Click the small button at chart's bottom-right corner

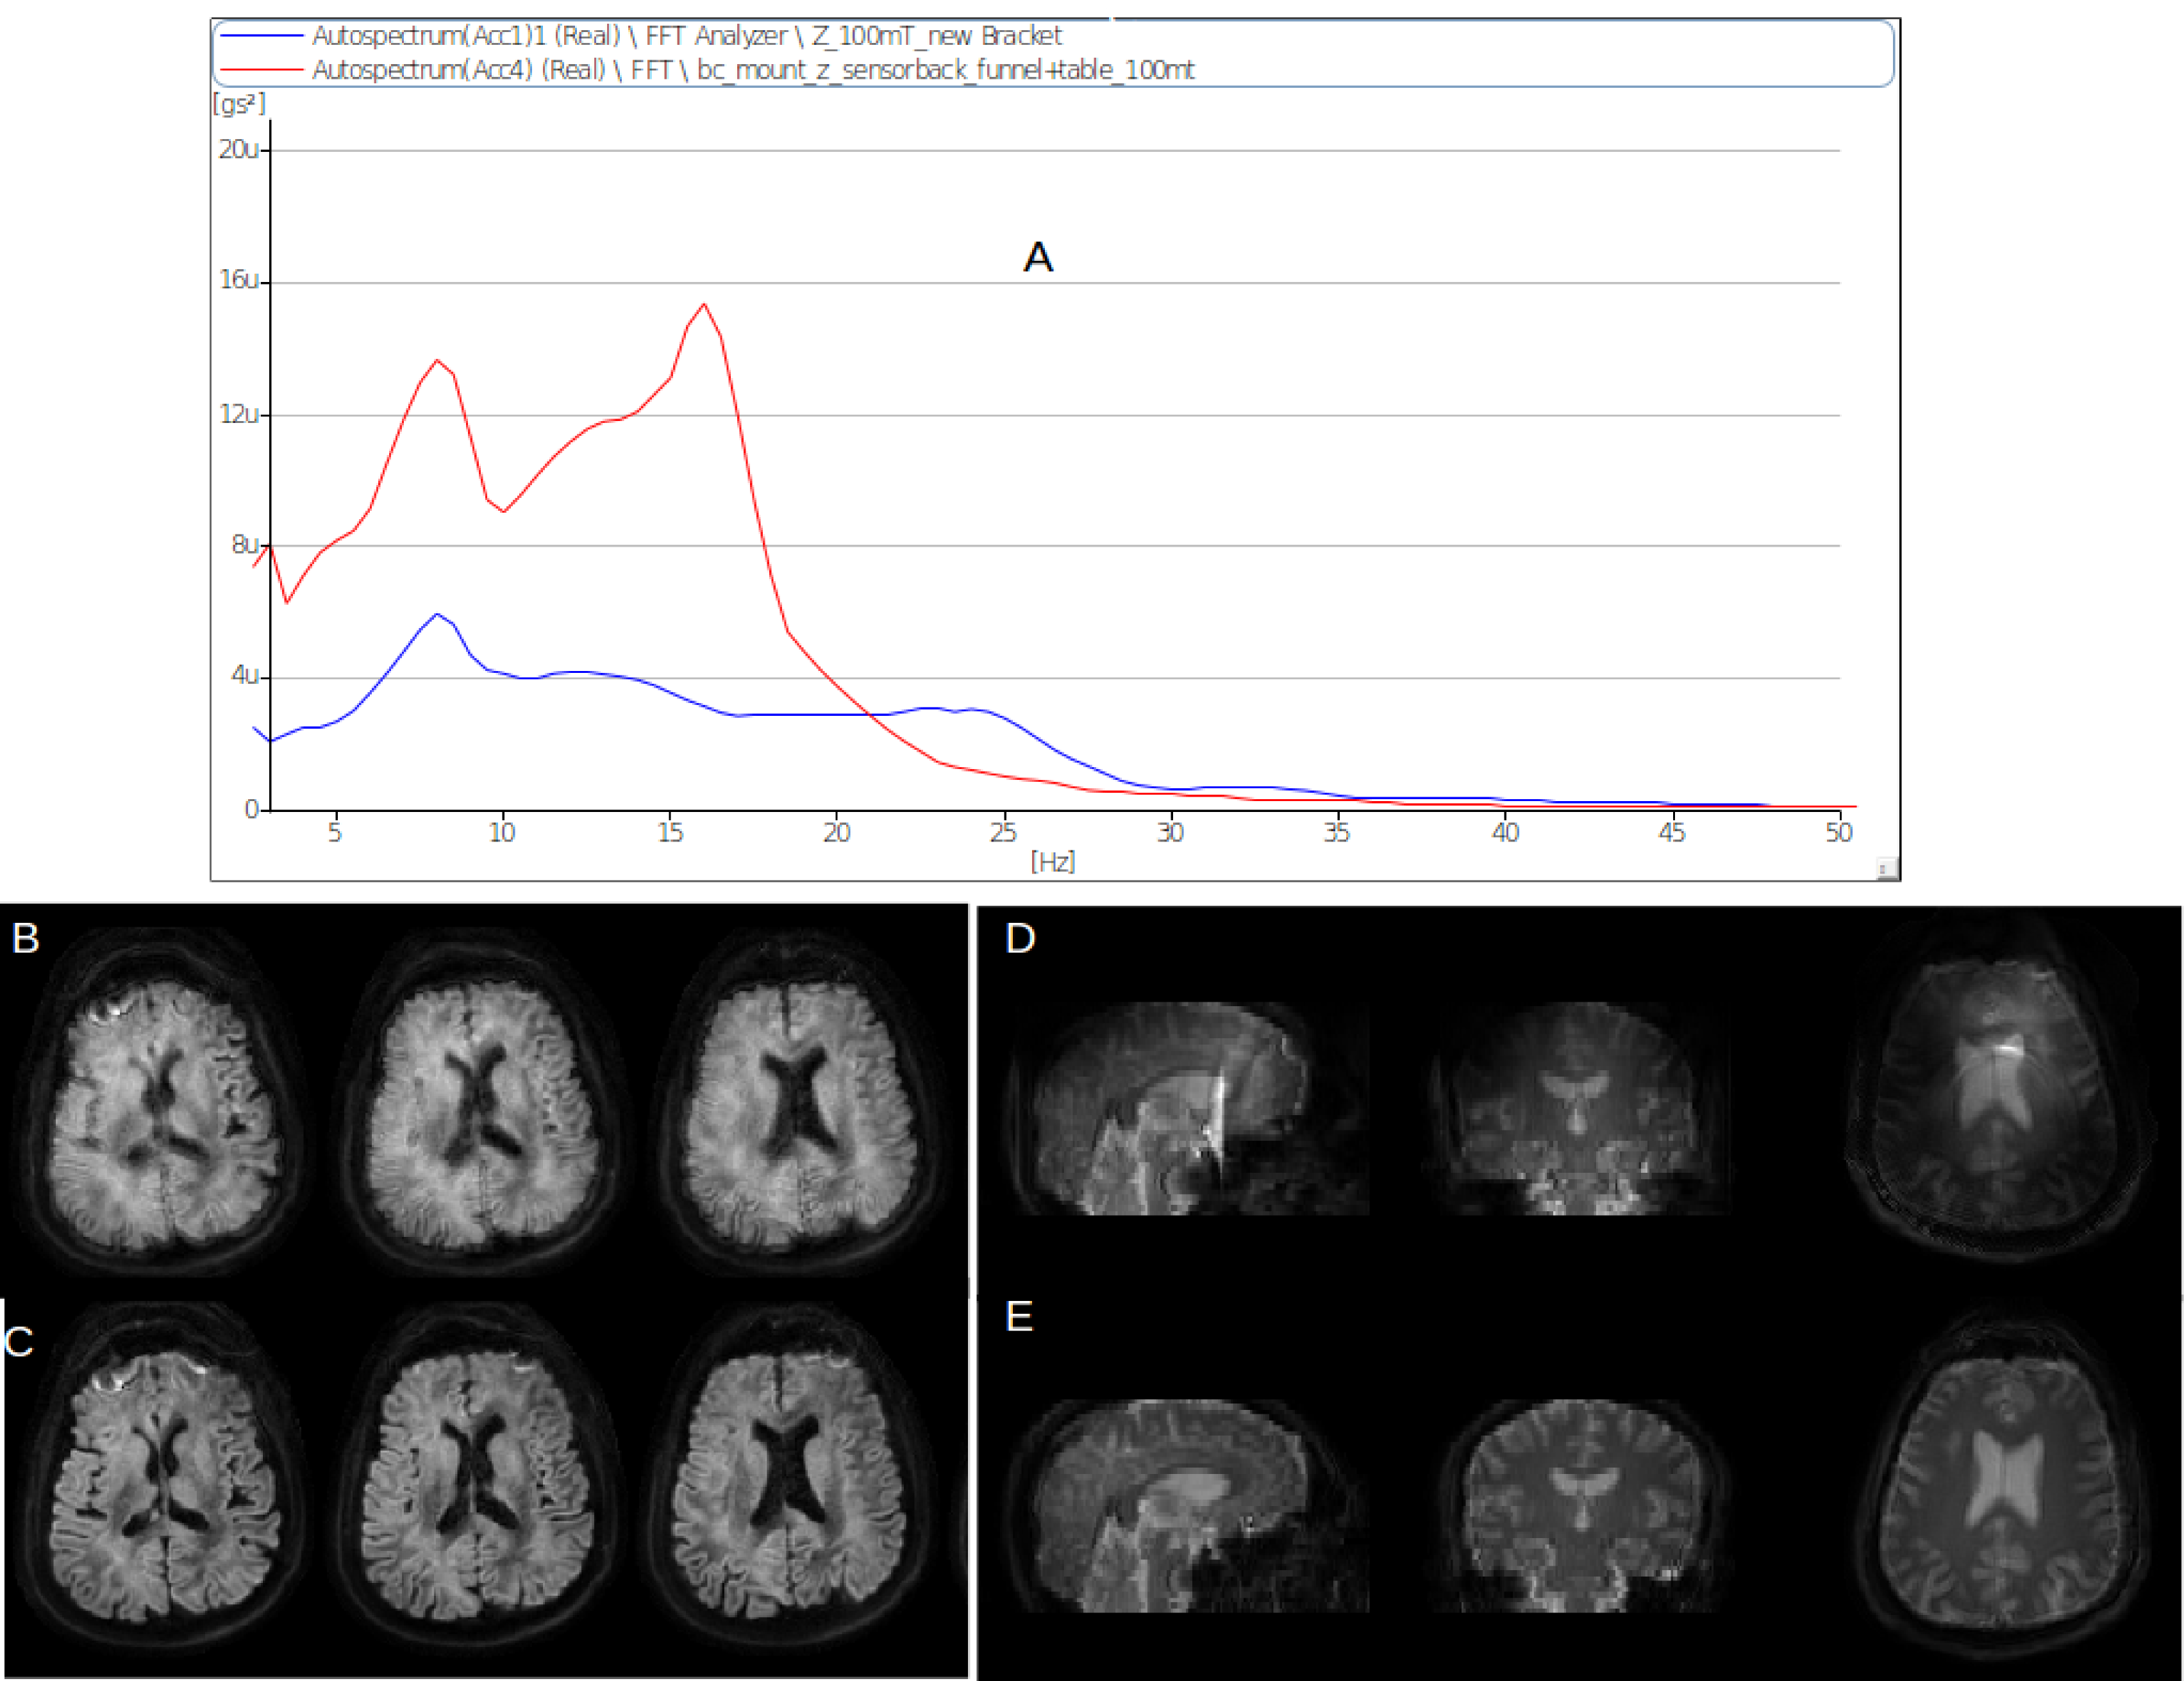click(1886, 869)
